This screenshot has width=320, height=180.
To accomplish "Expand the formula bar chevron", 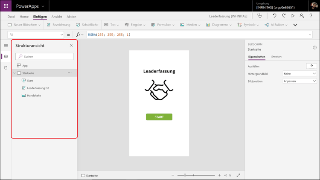I will point(310,35).
